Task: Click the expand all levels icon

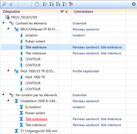Action: point(65,4)
